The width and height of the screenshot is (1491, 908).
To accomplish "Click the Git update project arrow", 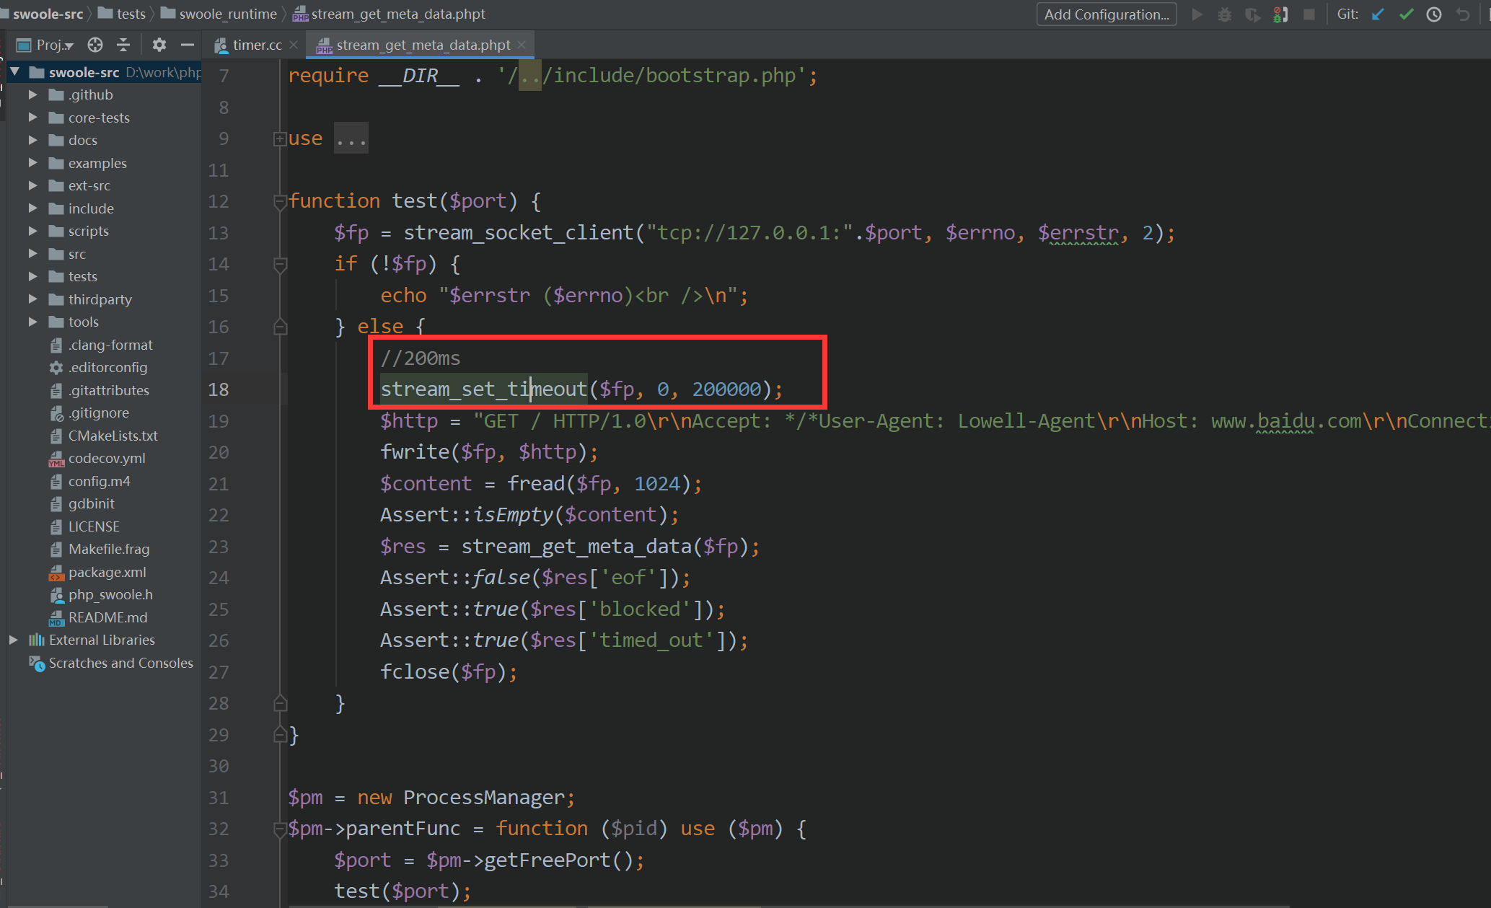I will pyautogui.click(x=1378, y=14).
